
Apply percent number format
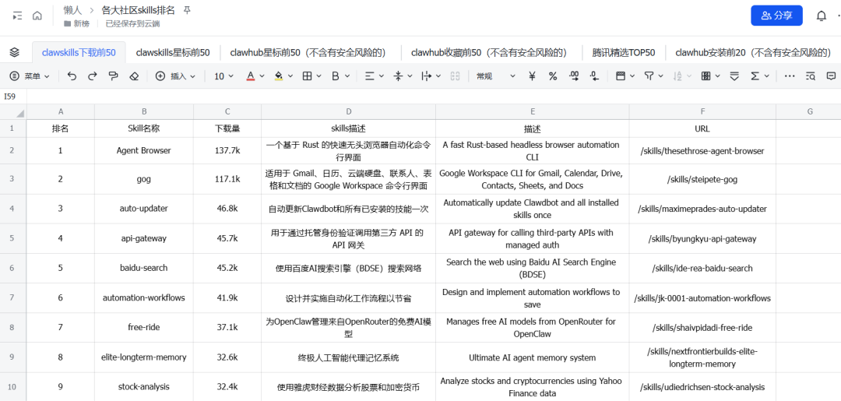click(x=553, y=76)
